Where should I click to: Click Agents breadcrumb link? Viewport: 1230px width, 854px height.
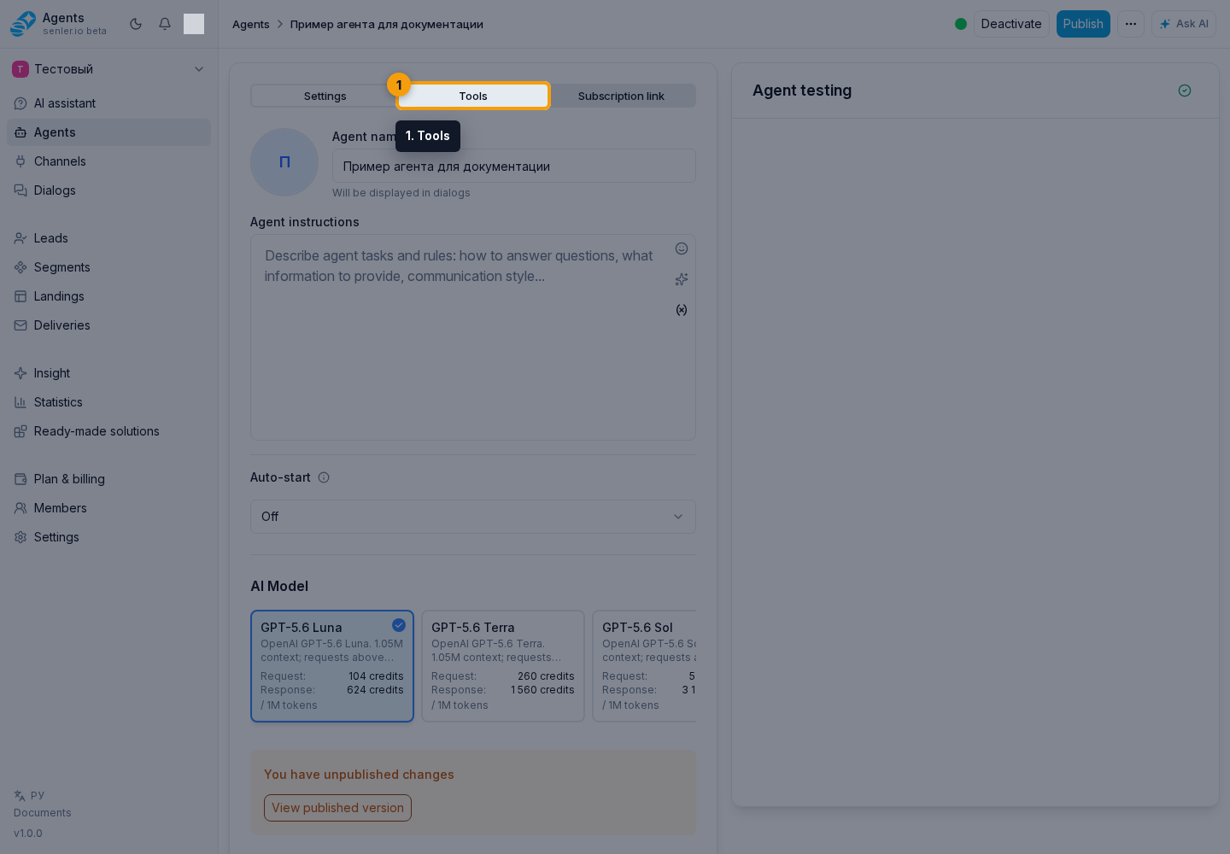point(251,24)
